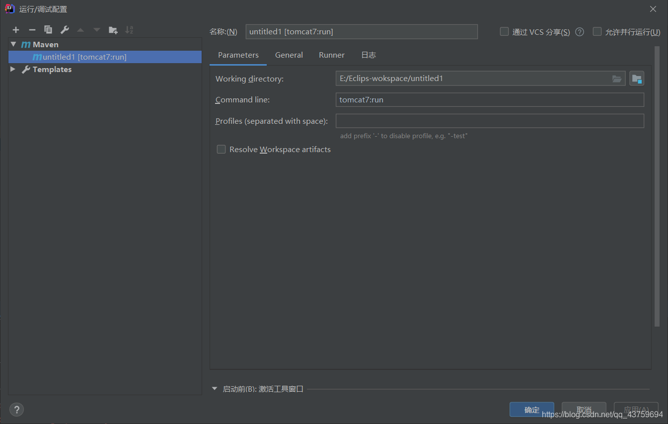The width and height of the screenshot is (668, 424).
Task: Click the 应用 apply button
Action: 636,410
